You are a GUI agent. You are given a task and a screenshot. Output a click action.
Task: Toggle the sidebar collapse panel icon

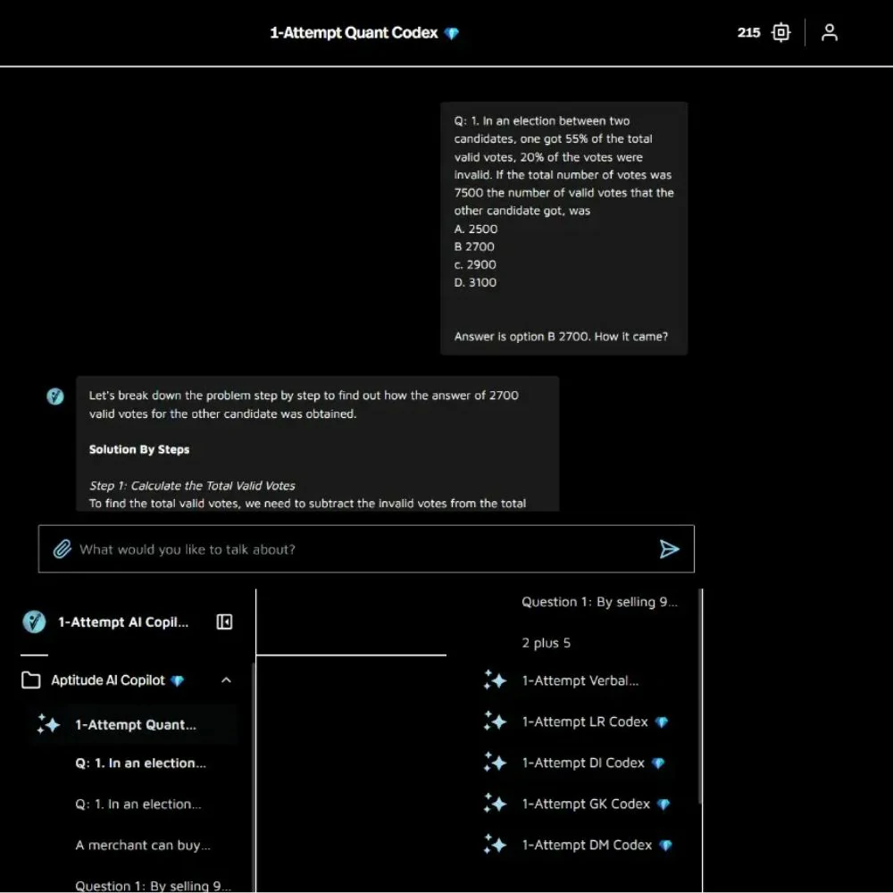point(224,622)
